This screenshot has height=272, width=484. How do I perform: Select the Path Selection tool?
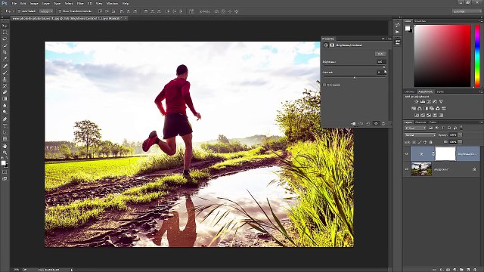click(x=5, y=133)
